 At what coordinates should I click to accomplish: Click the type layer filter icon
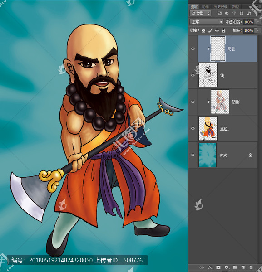(x=234, y=13)
